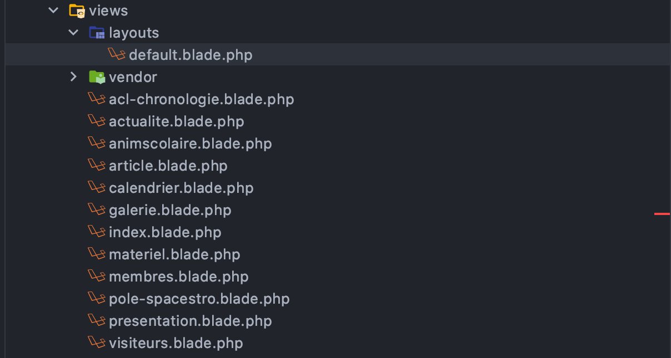Click the Laravel icon beside acl-chronologie.blade.php
The image size is (671, 358).
(97, 99)
